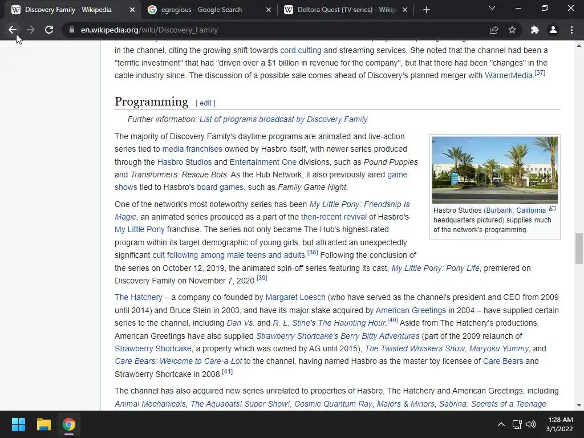Viewport: 584px width, 438px height.
Task: Switch to the egregious Google Search tab
Action: tap(210, 10)
